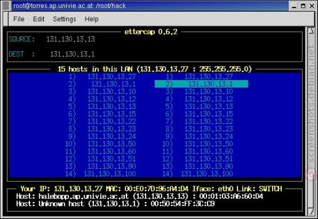
Task: Close the terminal window
Action: coord(312,6)
